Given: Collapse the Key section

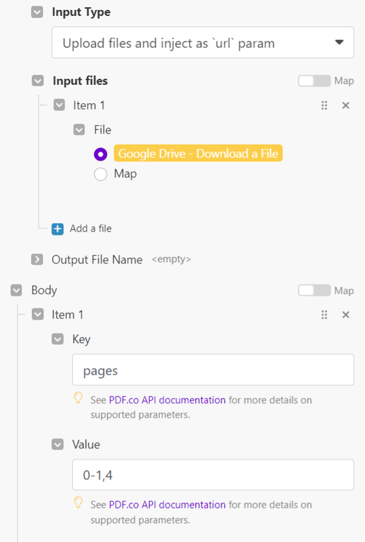Looking at the screenshot, I should coord(58,339).
